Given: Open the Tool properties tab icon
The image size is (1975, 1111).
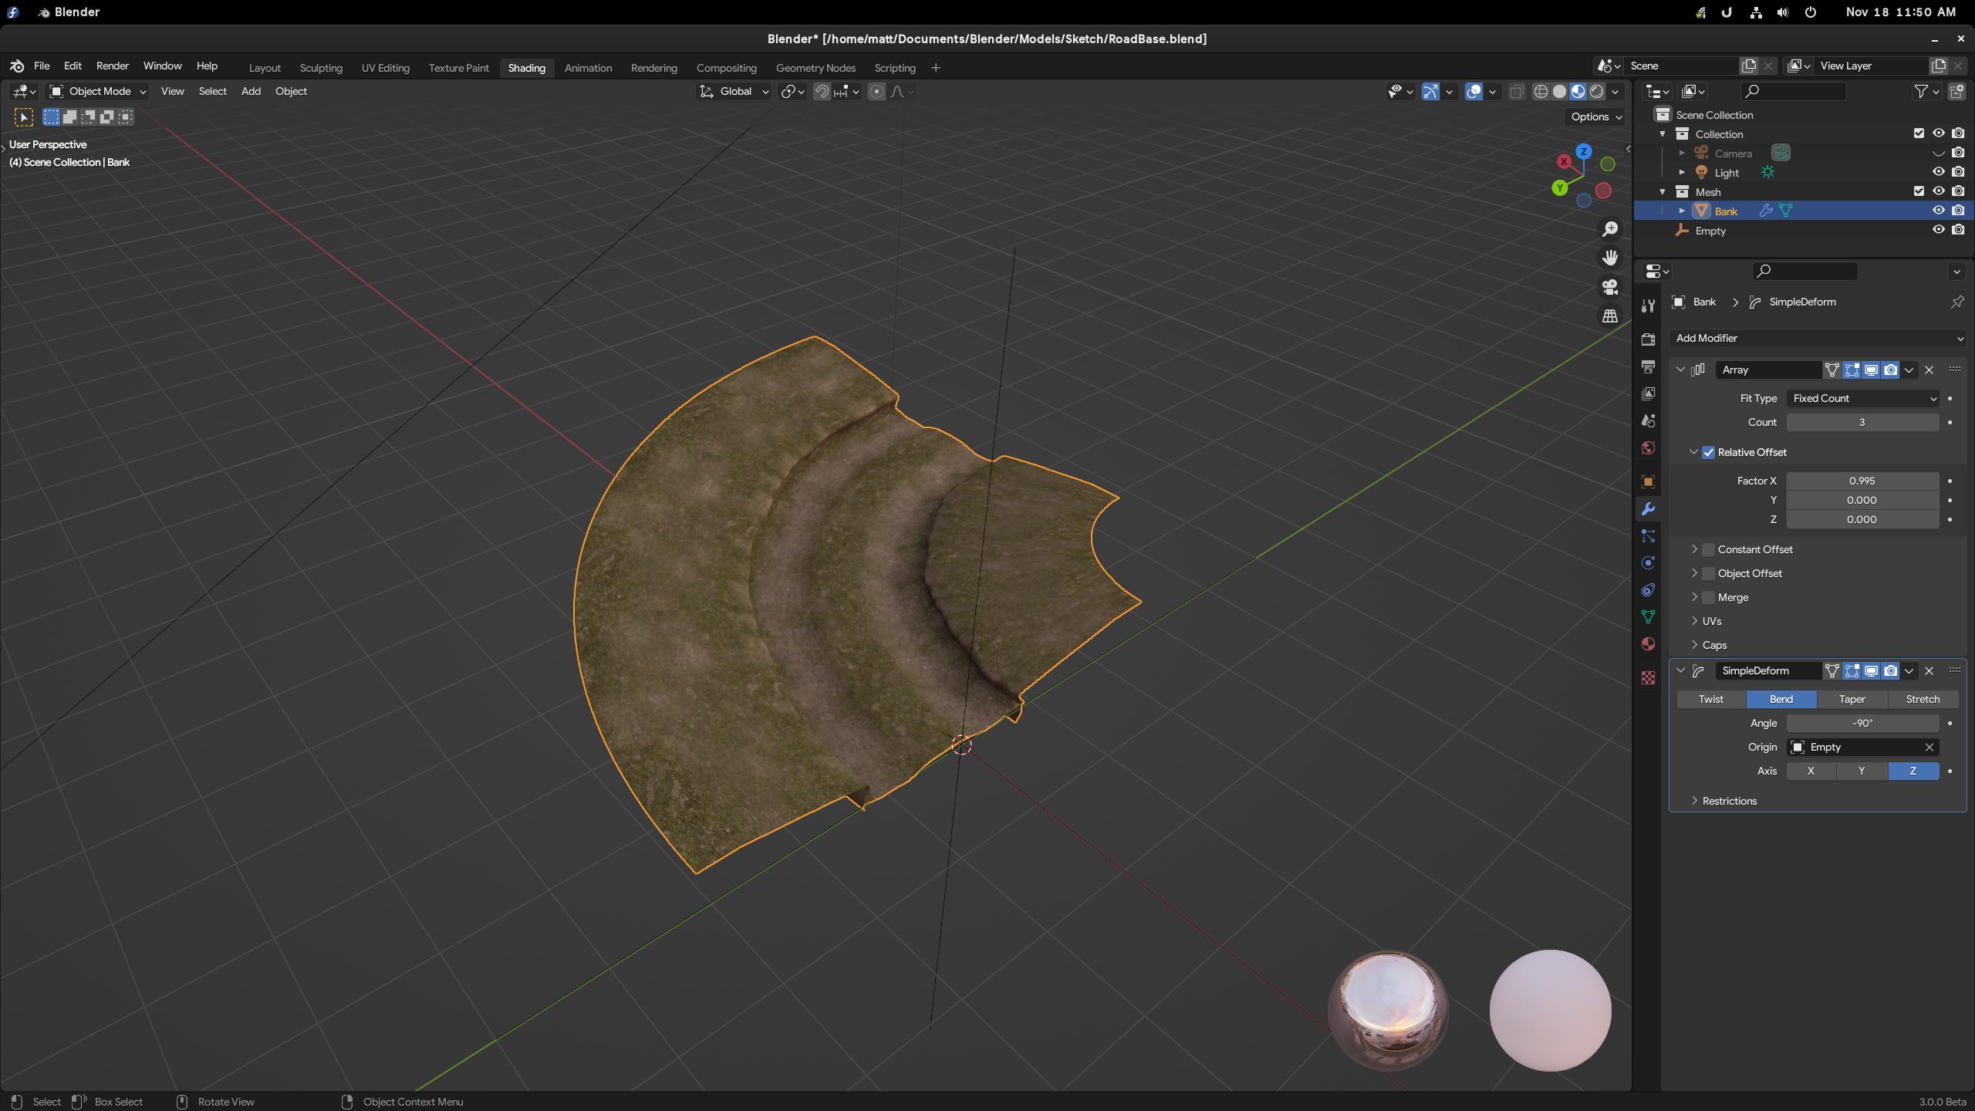Looking at the screenshot, I should point(1648,306).
